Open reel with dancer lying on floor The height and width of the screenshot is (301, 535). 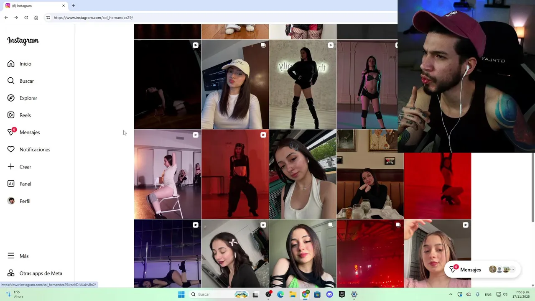pos(167,253)
